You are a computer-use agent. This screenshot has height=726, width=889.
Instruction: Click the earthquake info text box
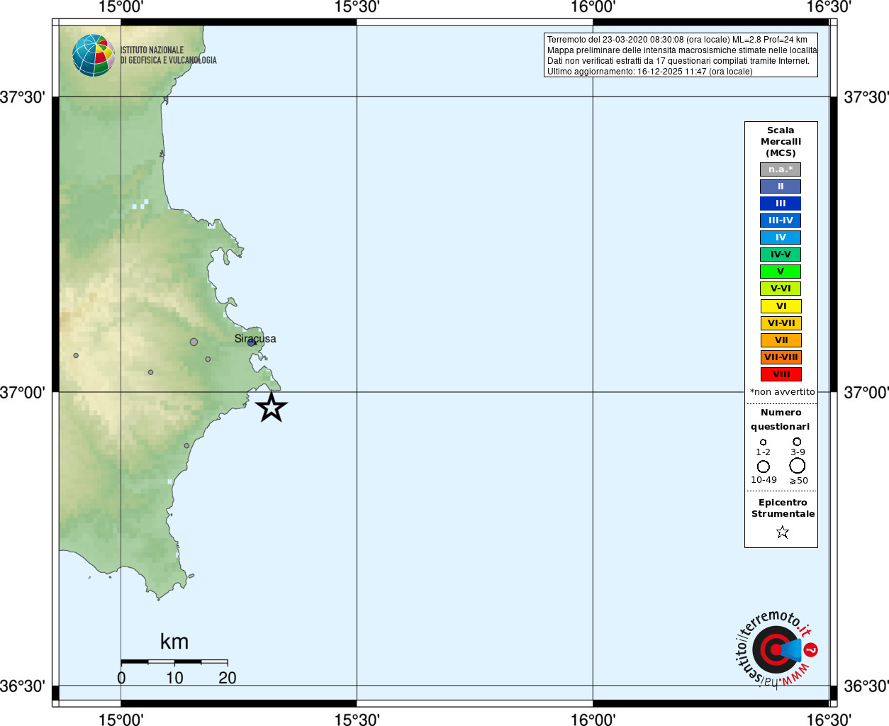tap(681, 55)
